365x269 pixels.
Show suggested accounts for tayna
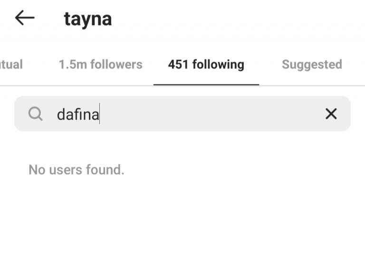pyautogui.click(x=312, y=65)
